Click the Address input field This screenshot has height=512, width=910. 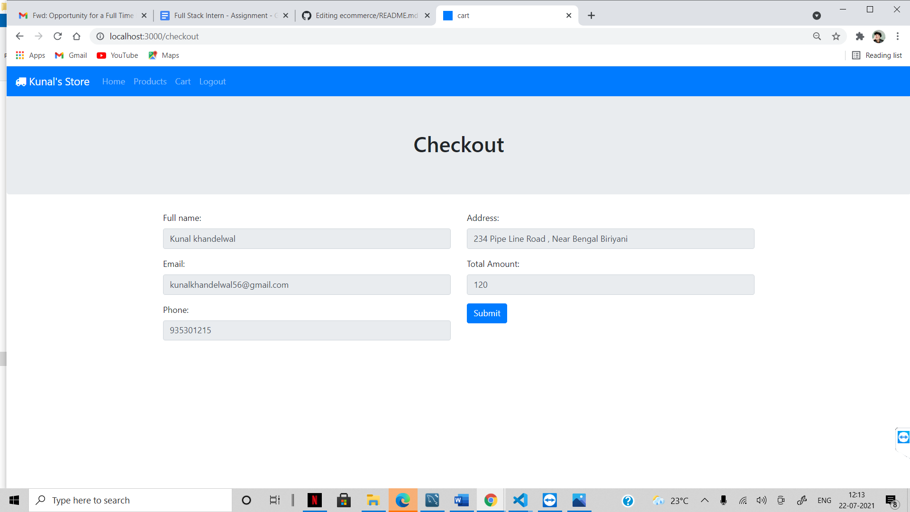point(610,239)
